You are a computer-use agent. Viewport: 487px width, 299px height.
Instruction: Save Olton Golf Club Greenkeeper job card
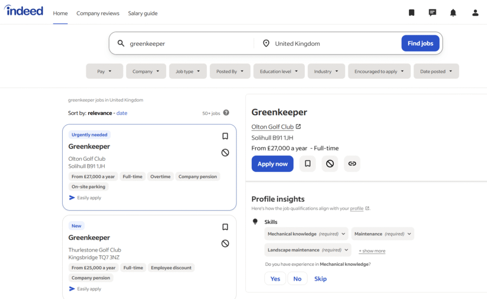point(225,136)
